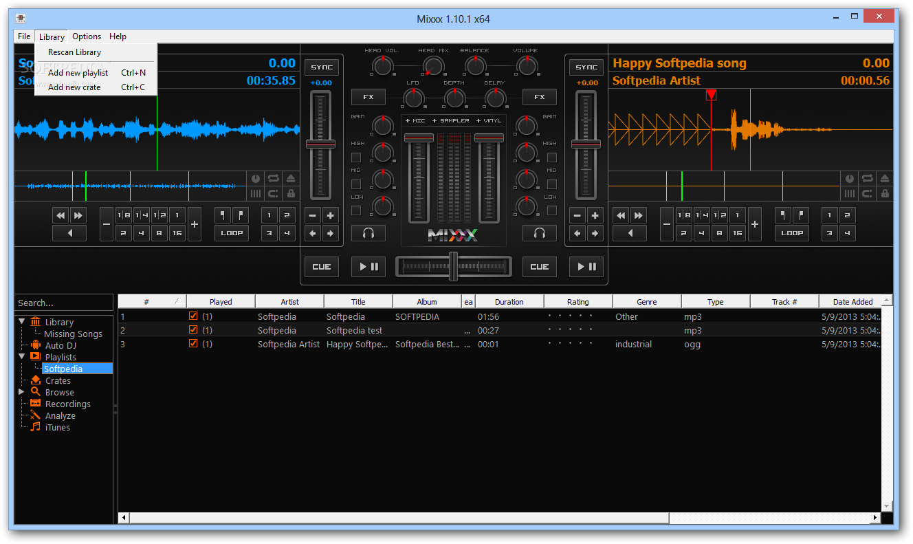Screen dimensions: 913x544
Task: Open the File menu
Action: pyautogui.click(x=24, y=36)
